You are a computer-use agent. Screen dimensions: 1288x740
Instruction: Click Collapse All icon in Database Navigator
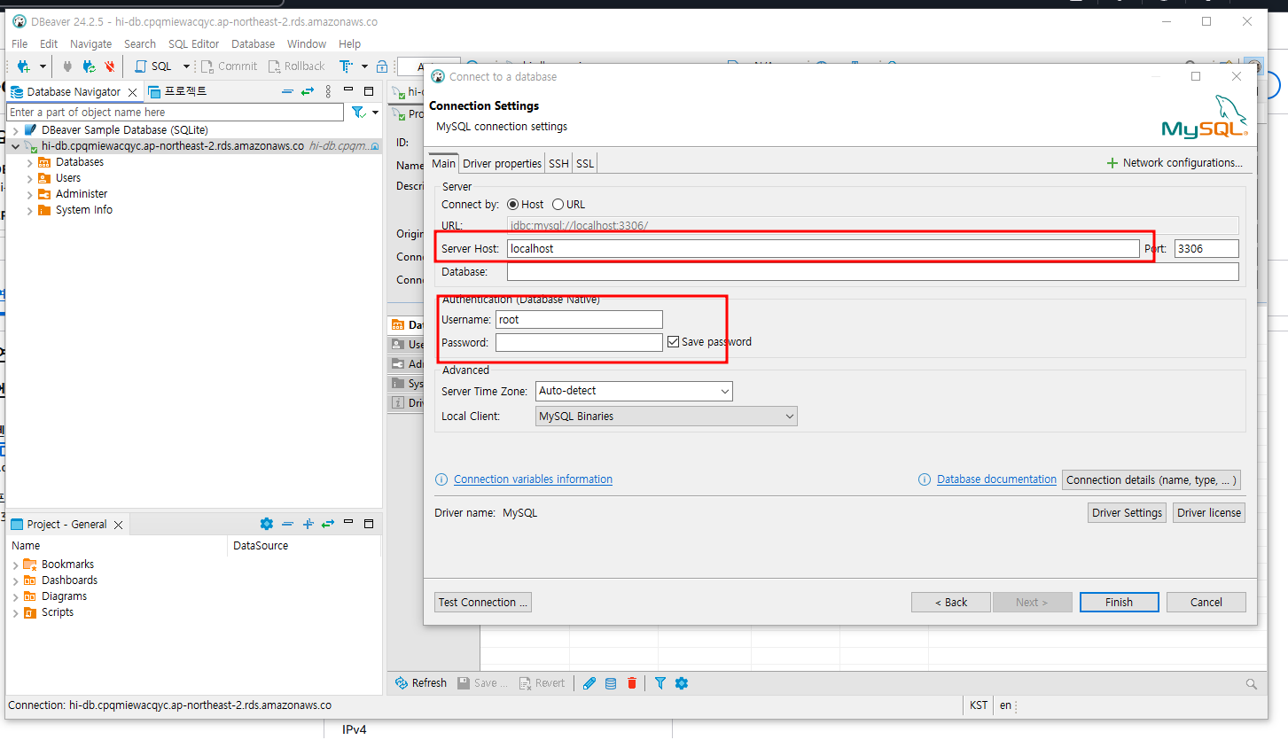(x=287, y=91)
